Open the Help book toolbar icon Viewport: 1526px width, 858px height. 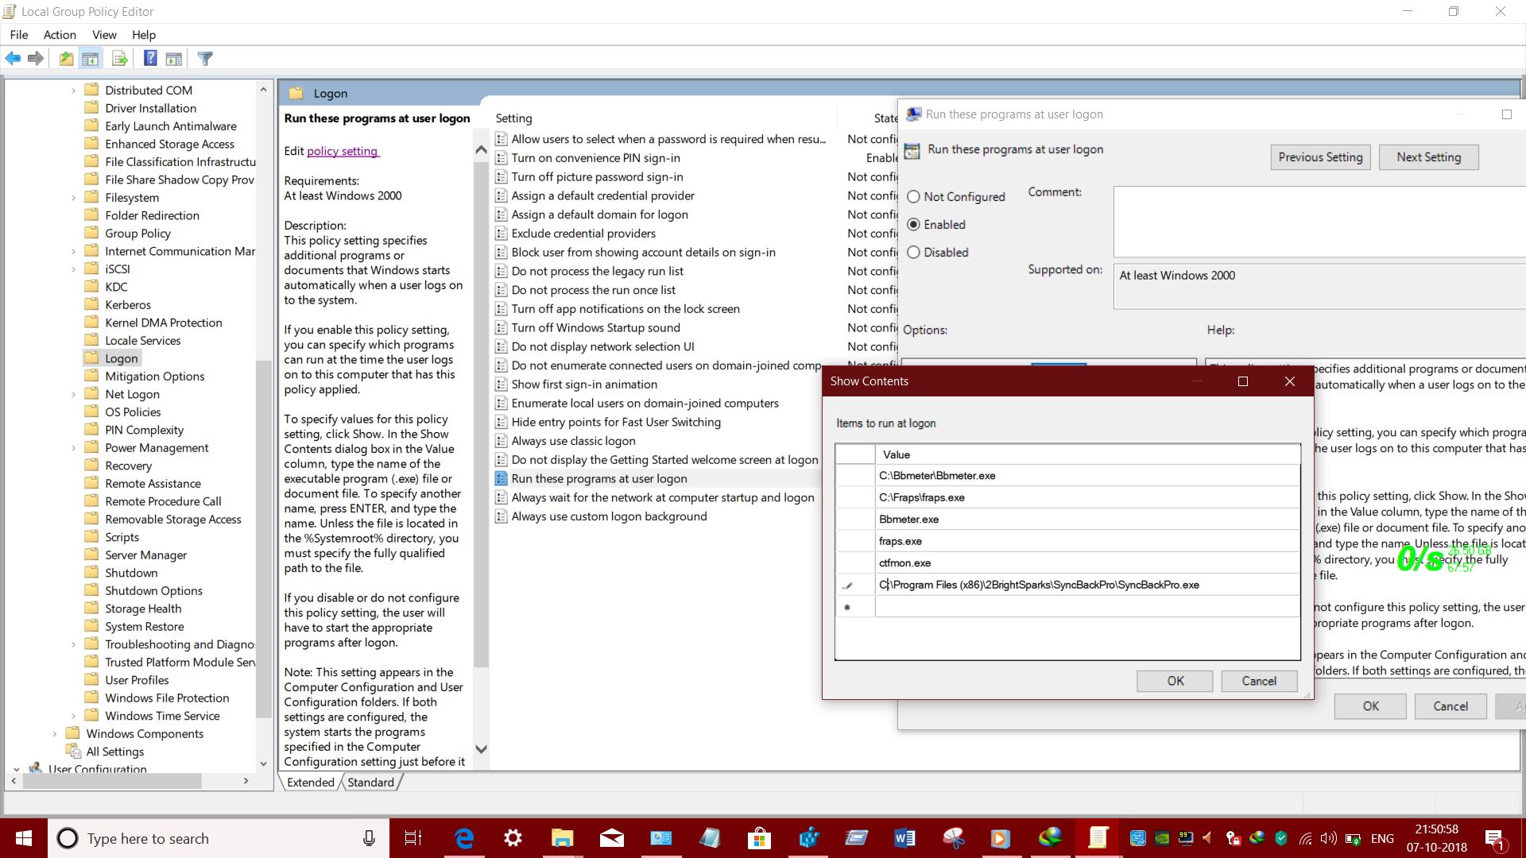point(149,58)
